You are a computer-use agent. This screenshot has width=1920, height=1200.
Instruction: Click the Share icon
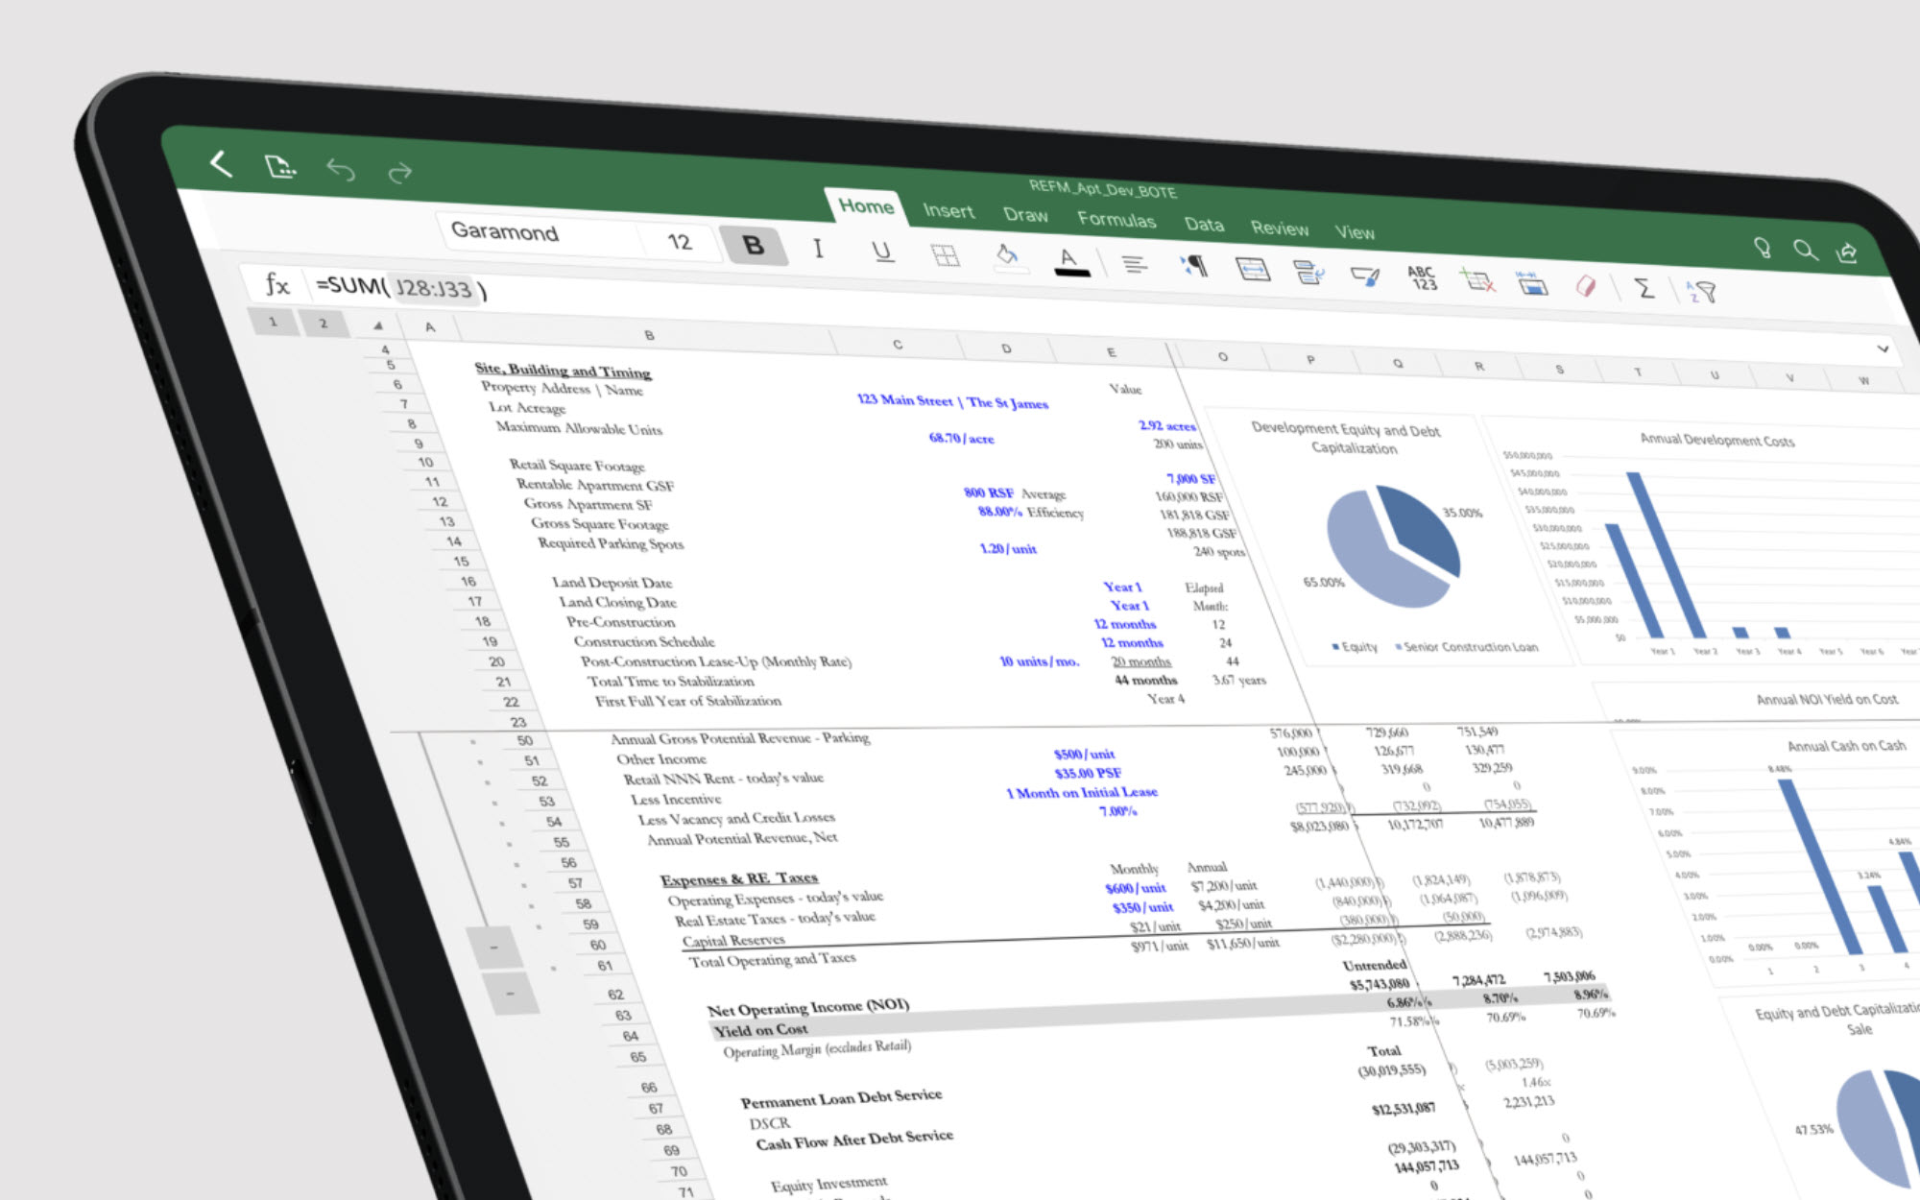point(1847,252)
